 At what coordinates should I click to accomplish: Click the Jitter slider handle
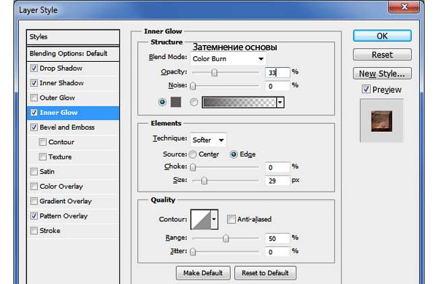click(193, 252)
